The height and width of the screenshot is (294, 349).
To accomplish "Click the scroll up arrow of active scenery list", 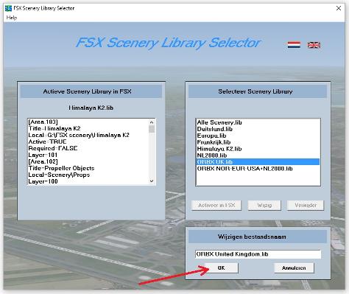I will click(152, 122).
